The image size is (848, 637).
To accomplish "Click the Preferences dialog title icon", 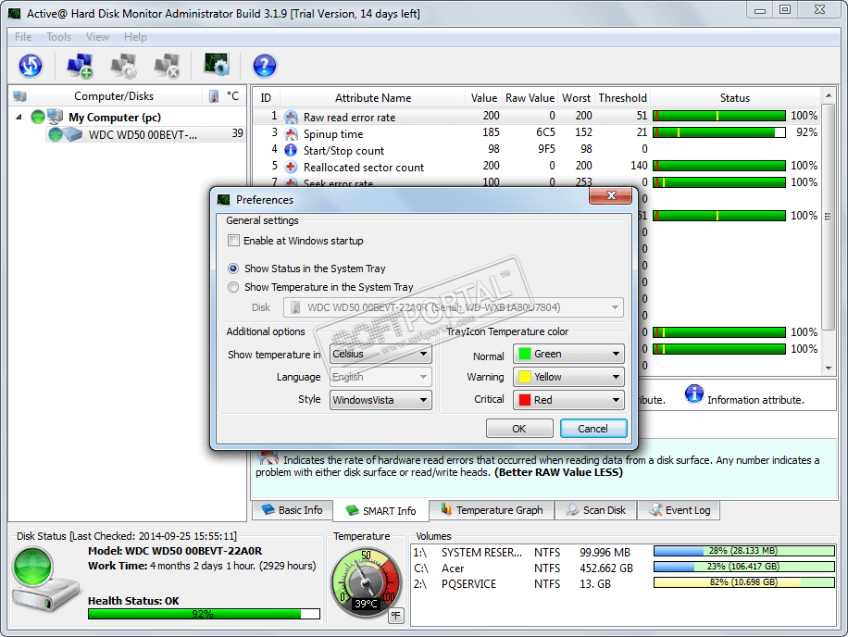I will 223,200.
